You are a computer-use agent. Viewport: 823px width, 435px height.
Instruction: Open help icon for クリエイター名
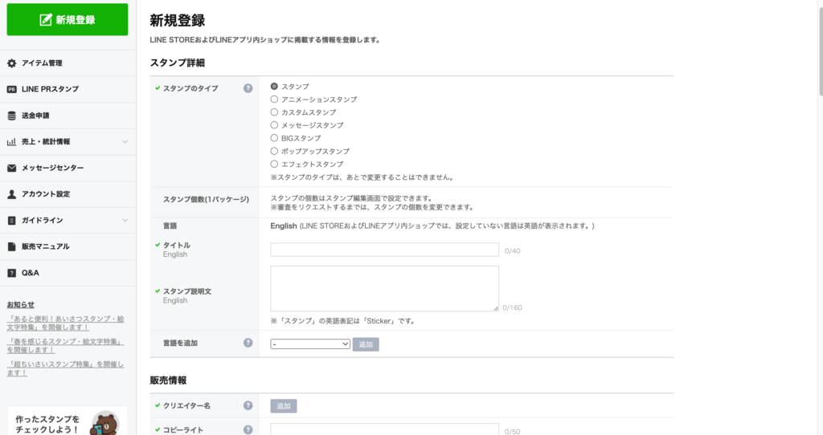point(248,405)
